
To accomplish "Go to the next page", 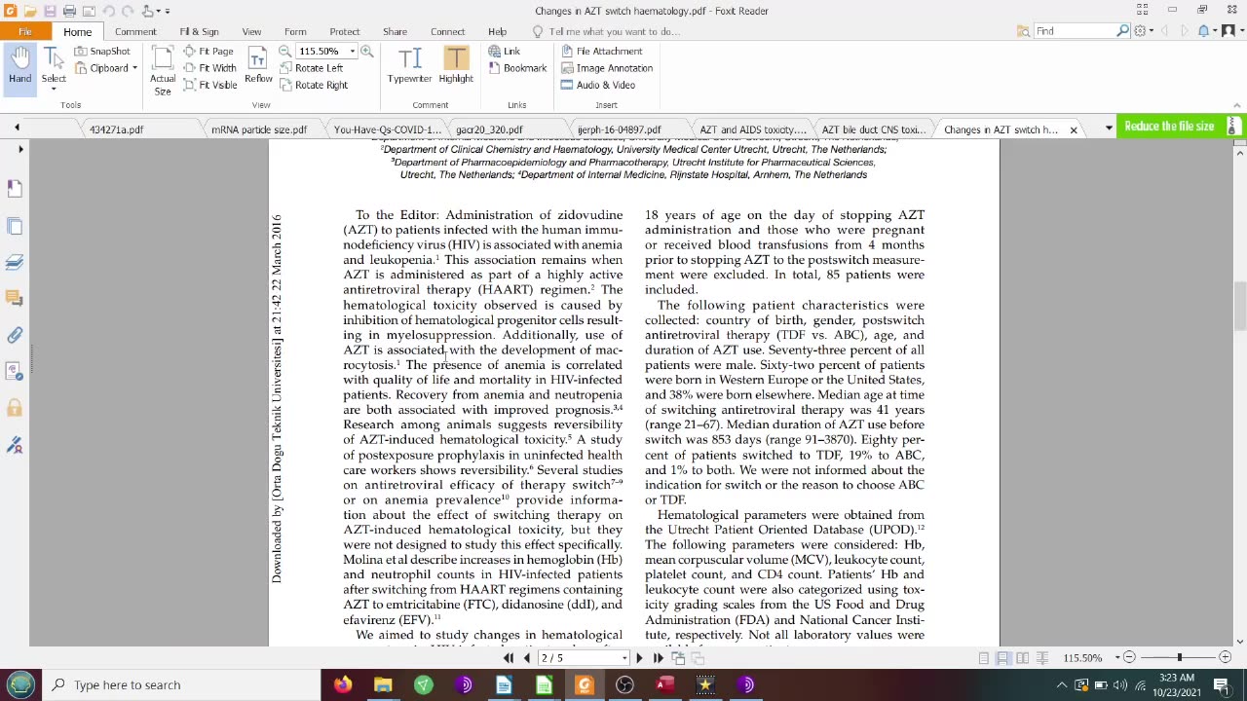I will pos(640,658).
